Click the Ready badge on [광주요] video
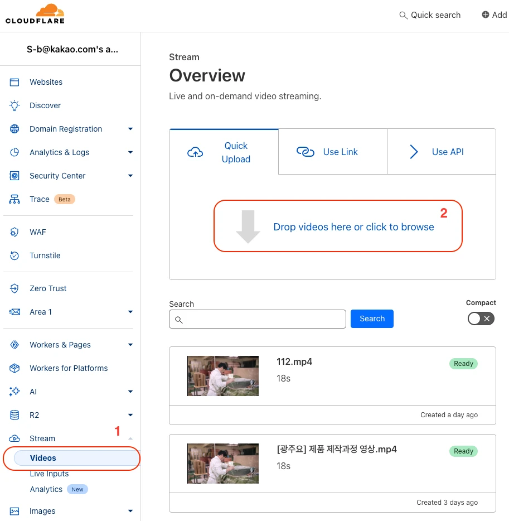Viewport: 509px width, 521px height. pos(463,451)
